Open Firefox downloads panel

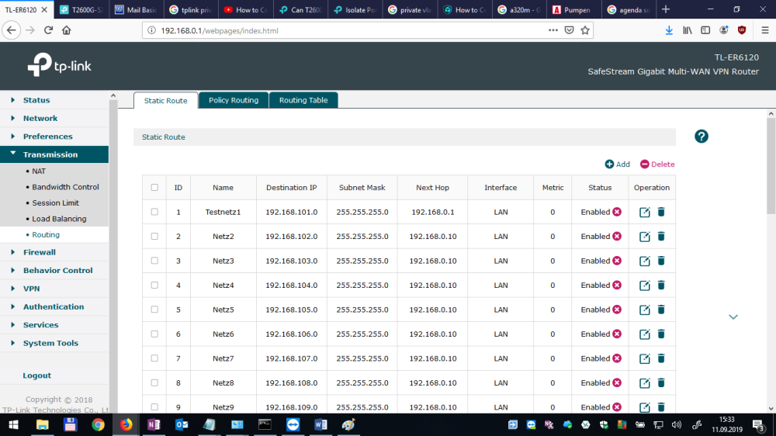[x=669, y=30]
